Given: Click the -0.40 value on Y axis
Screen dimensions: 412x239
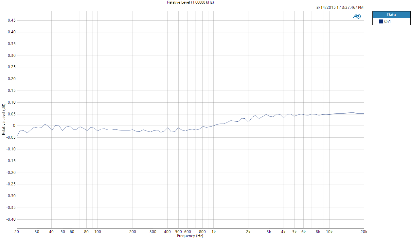Looking at the screenshot, I should tap(11, 219).
